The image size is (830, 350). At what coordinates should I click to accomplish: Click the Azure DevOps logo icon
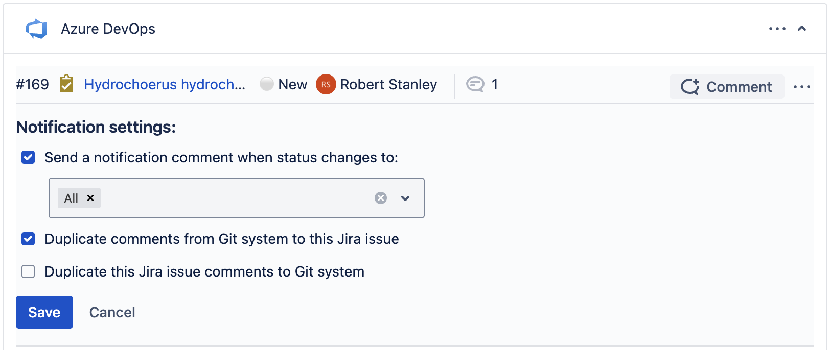[36, 29]
